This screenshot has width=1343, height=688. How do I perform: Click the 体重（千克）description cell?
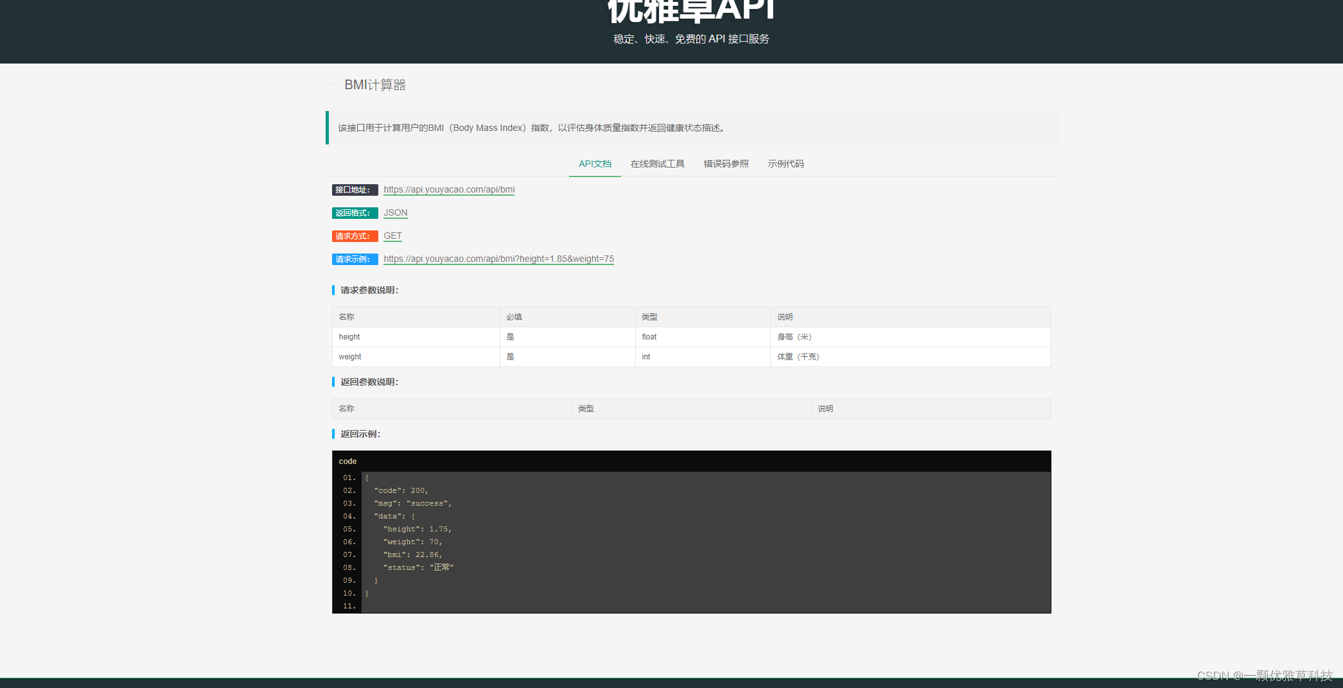(910, 357)
